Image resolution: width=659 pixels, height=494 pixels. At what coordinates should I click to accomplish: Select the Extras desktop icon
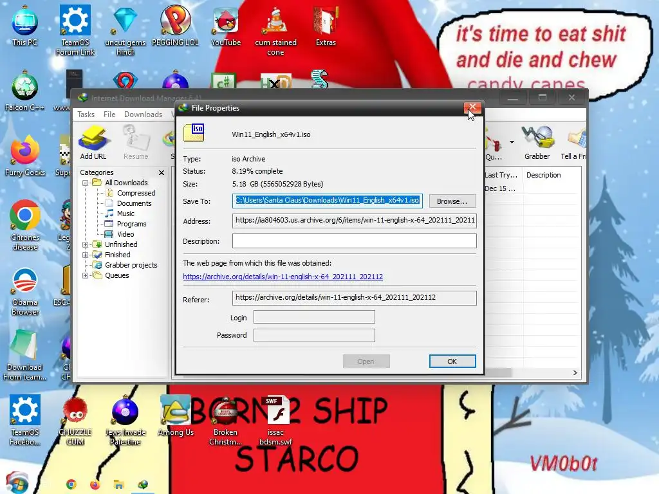(x=326, y=26)
